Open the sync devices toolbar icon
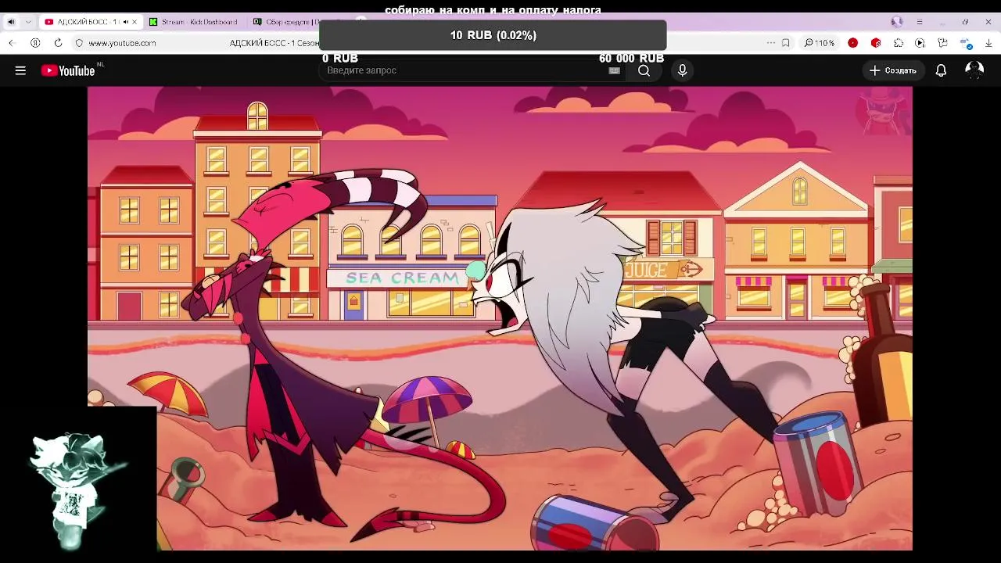This screenshot has height=563, width=1001. 967,44
